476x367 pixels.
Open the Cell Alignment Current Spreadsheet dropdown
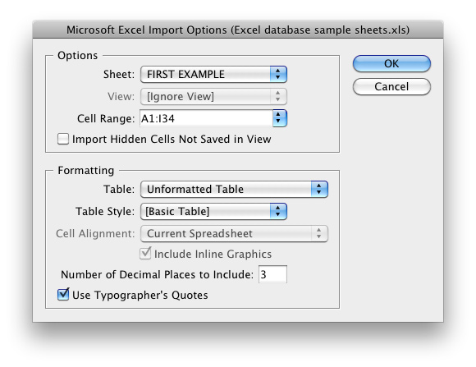click(x=234, y=233)
